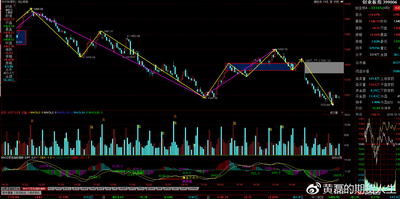Click the 预测 forecast button
Image resolution: width=400 pixels, height=199 pixels.
pyautogui.click(x=336, y=2)
